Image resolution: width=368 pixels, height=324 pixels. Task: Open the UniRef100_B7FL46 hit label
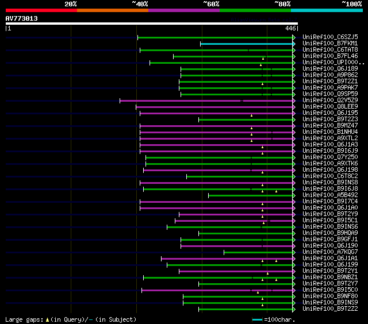click(x=330, y=56)
